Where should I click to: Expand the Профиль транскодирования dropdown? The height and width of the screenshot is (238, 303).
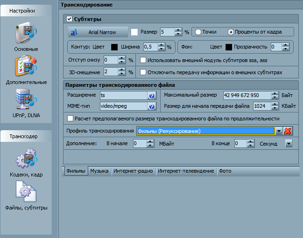(279, 131)
